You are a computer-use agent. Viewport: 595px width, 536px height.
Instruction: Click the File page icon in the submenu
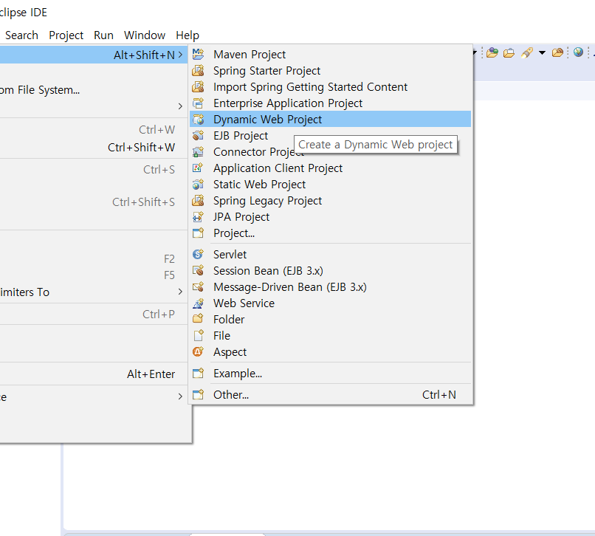tap(198, 336)
